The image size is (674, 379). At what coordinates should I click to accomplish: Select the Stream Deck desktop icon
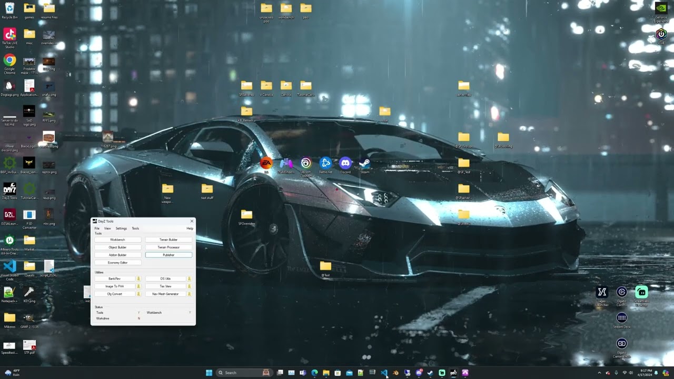(622, 320)
